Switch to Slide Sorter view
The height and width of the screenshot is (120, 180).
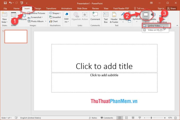click(x=127, y=118)
